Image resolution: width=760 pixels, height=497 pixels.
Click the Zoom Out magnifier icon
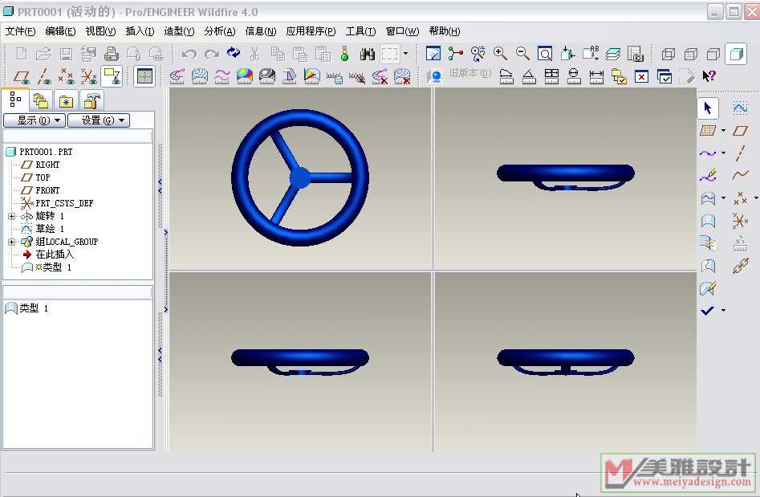522,53
